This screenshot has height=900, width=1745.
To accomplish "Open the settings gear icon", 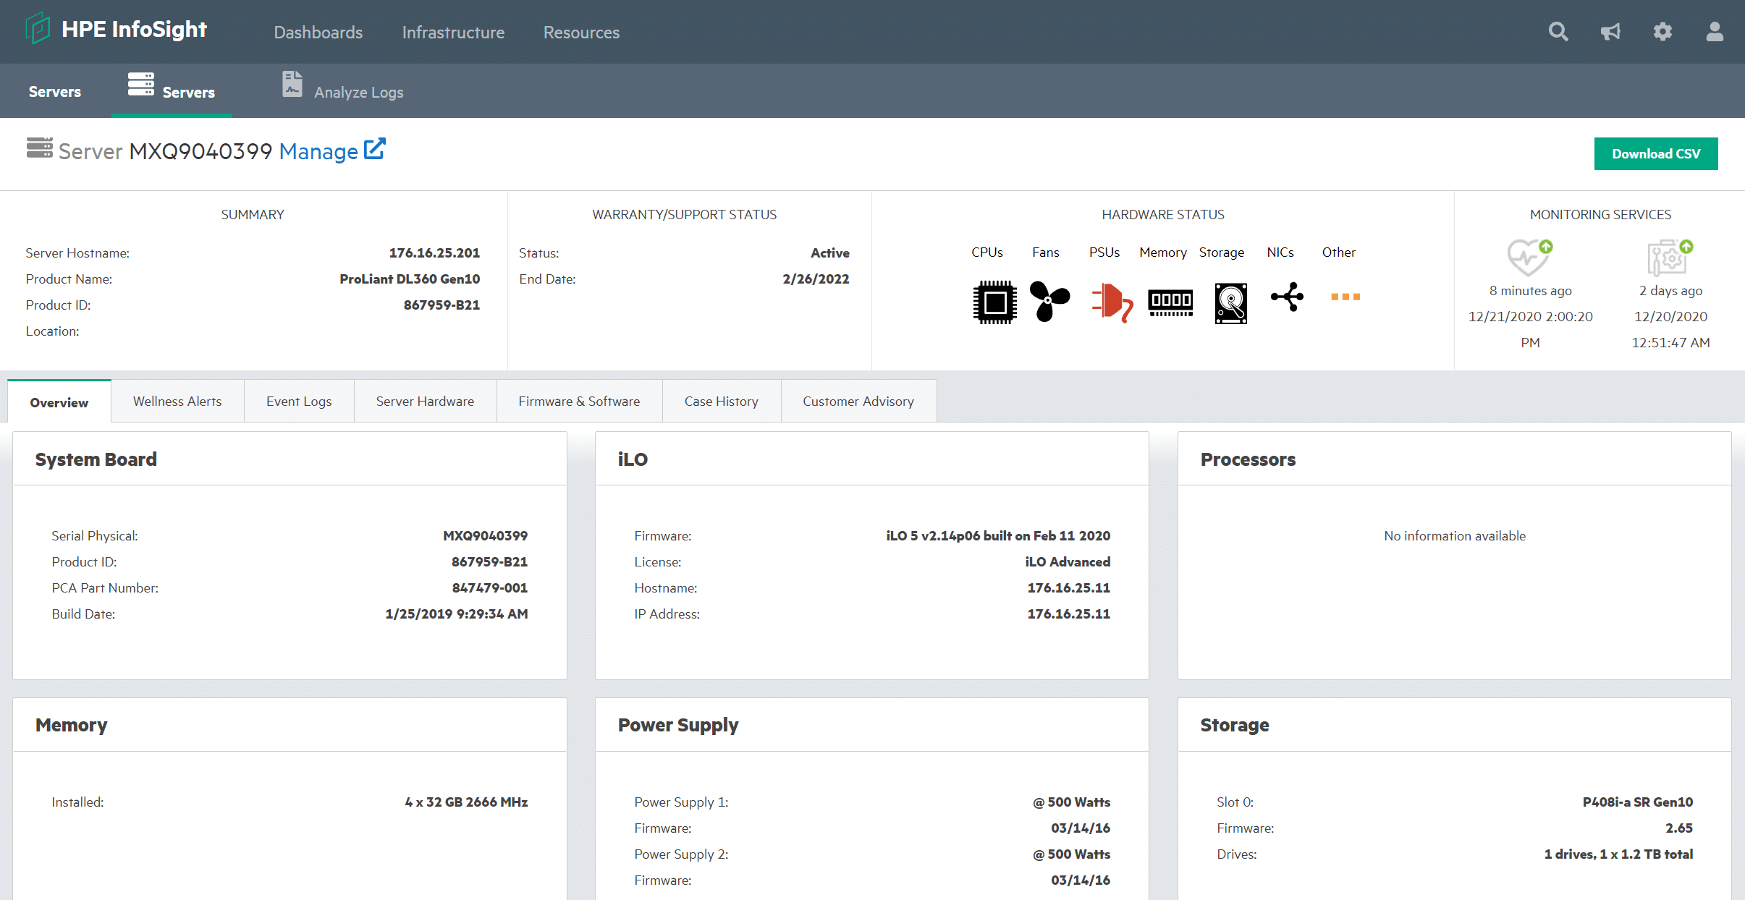I will click(1662, 32).
